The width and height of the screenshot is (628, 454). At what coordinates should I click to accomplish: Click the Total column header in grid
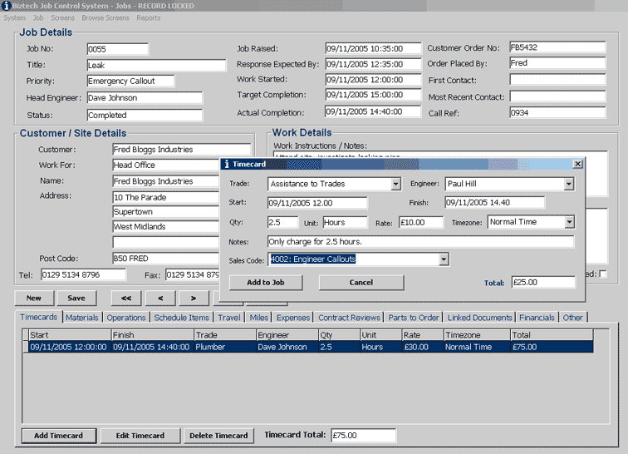point(552,335)
